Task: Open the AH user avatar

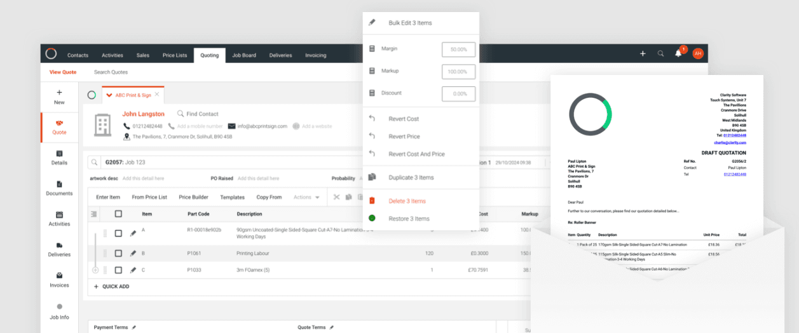Action: coord(698,54)
